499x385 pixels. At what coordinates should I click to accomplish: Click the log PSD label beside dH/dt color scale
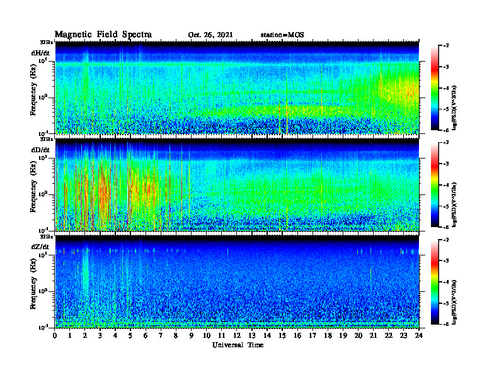pyautogui.click(x=455, y=108)
